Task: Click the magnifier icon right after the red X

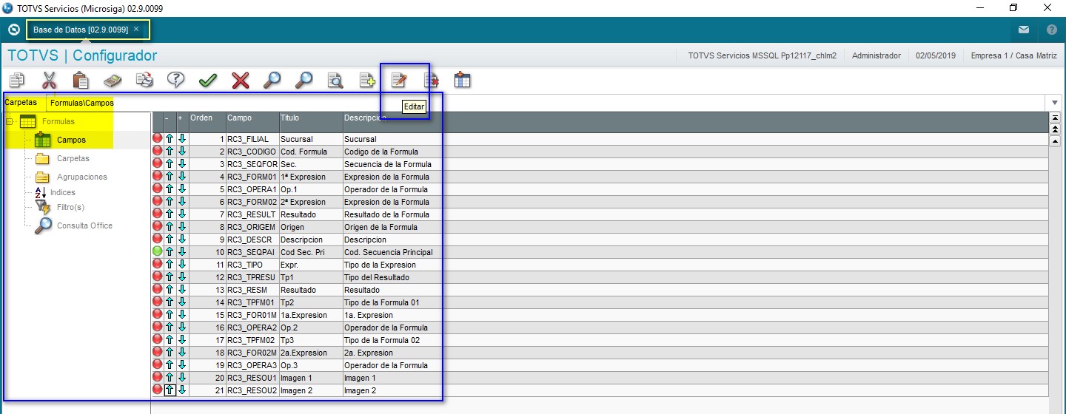Action: [x=272, y=80]
